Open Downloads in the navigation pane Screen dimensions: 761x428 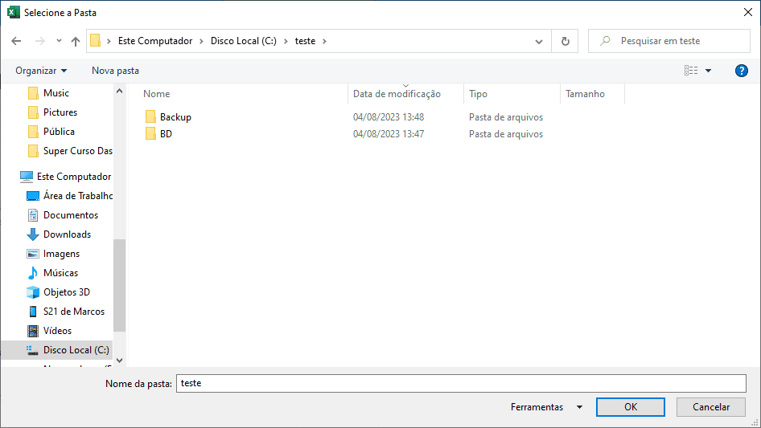[67, 234]
